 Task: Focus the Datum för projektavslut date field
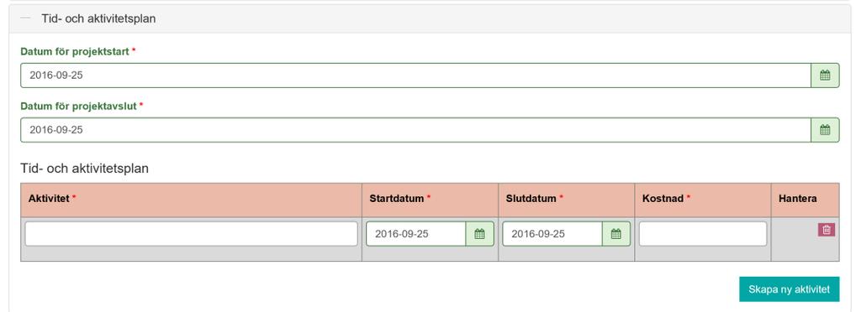pyautogui.click(x=415, y=130)
